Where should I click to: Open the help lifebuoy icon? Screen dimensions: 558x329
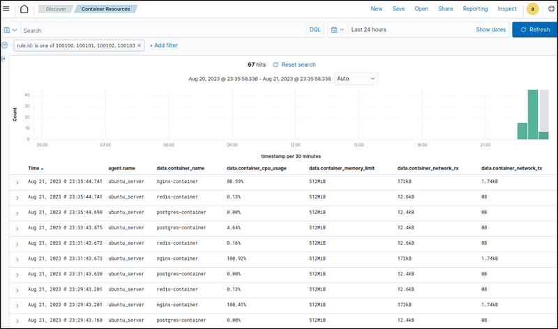click(x=550, y=9)
